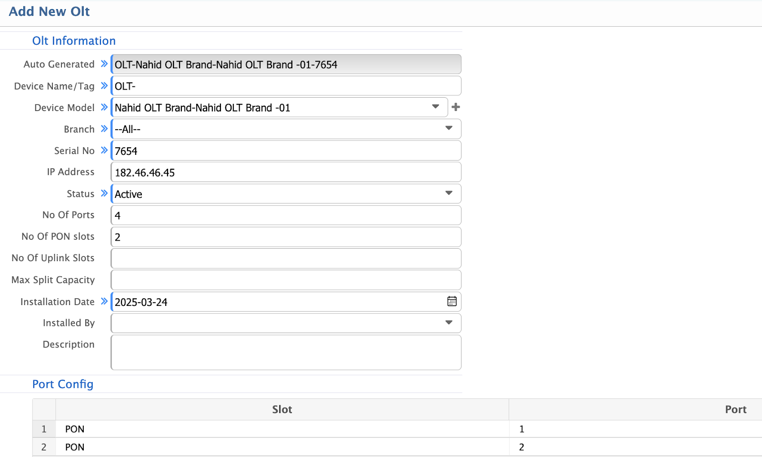This screenshot has width=762, height=457.
Task: Click the Slot column header
Action: point(282,409)
